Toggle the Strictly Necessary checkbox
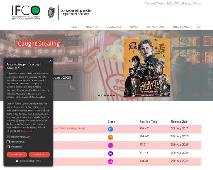The width and height of the screenshot is (213, 170). 8,137
